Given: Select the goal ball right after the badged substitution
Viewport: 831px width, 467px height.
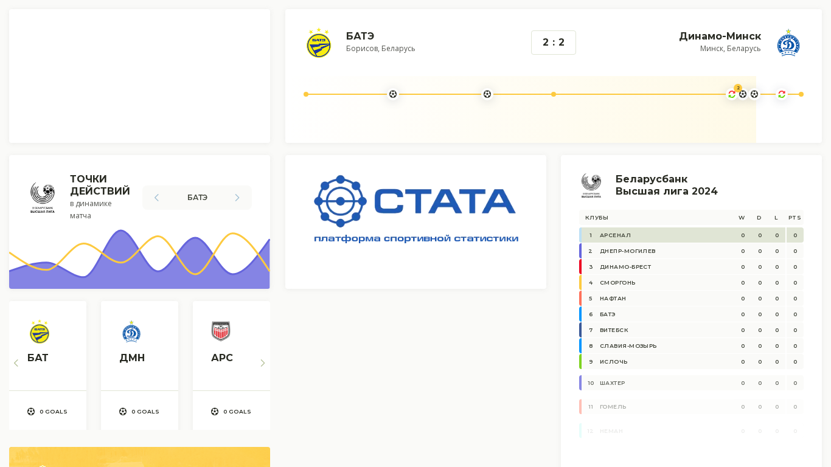Looking at the screenshot, I should click(743, 94).
